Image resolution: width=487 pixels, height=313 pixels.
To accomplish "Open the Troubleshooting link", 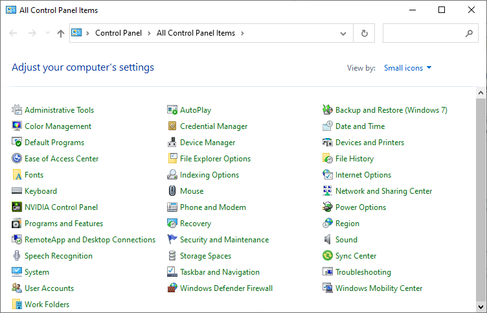I will click(363, 272).
